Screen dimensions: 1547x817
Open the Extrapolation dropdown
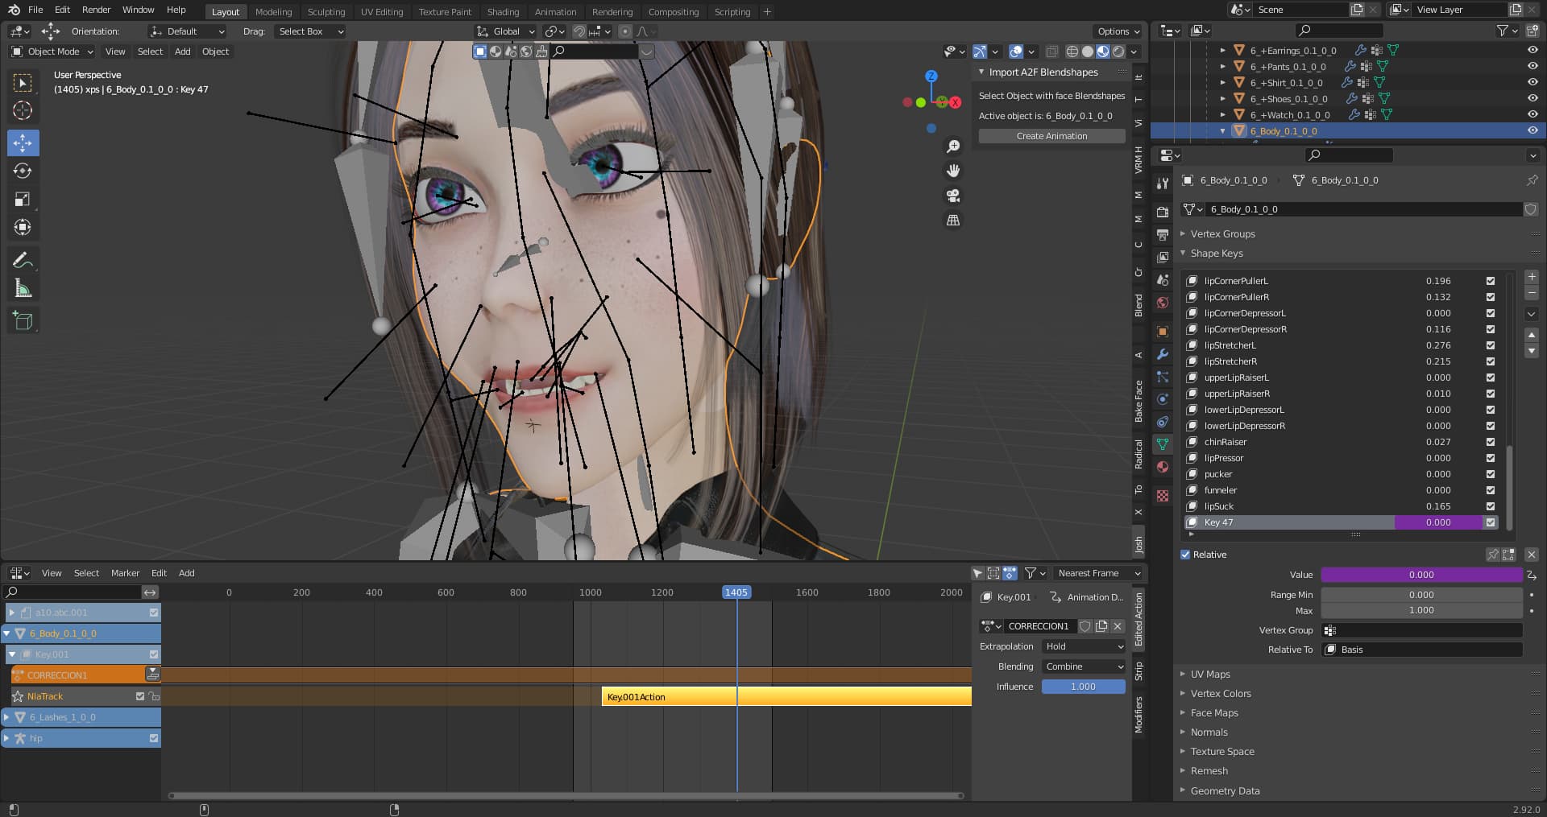(x=1083, y=646)
